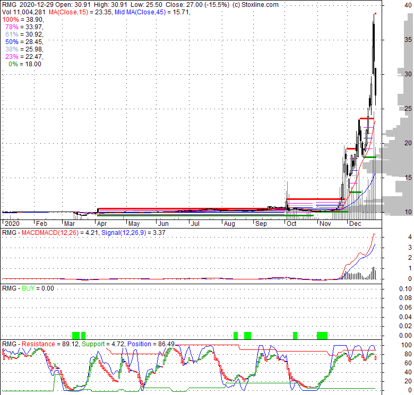Click the Apr label on the date axis
The image size is (414, 395).
(x=102, y=224)
